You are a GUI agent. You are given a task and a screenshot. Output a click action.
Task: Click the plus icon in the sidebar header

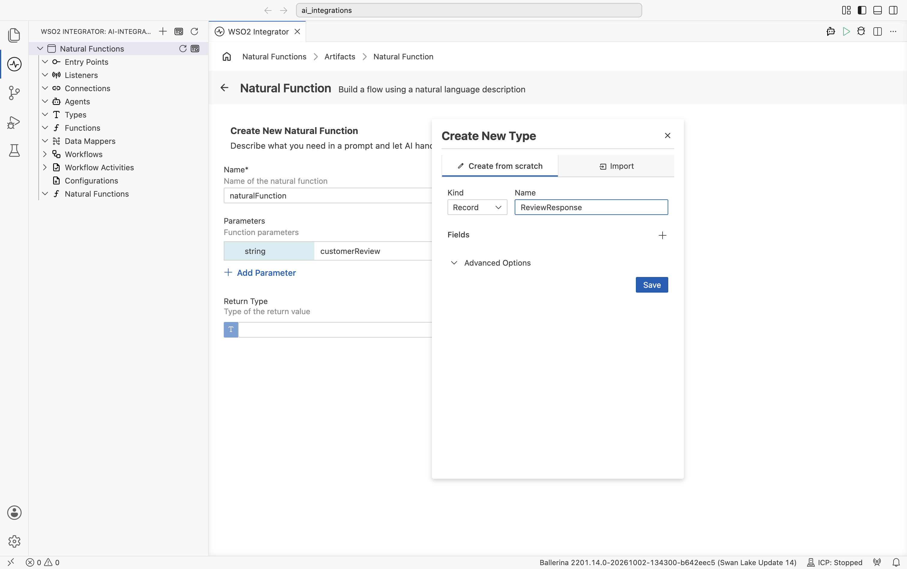[x=163, y=31]
